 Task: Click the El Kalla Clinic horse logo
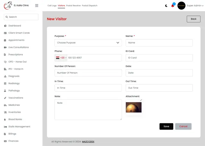click(x=8, y=5)
